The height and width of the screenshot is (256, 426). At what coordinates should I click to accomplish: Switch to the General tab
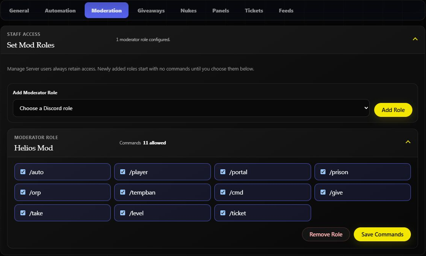(19, 11)
